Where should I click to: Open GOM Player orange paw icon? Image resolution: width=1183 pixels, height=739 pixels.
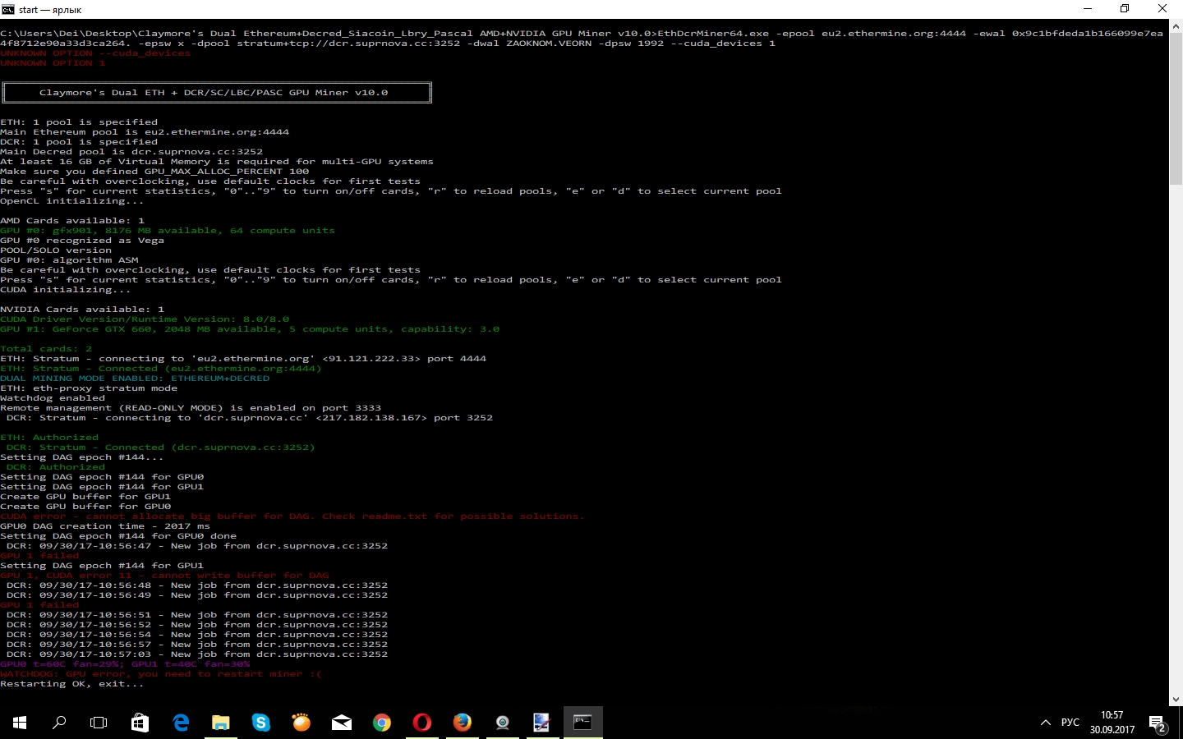pos(302,723)
